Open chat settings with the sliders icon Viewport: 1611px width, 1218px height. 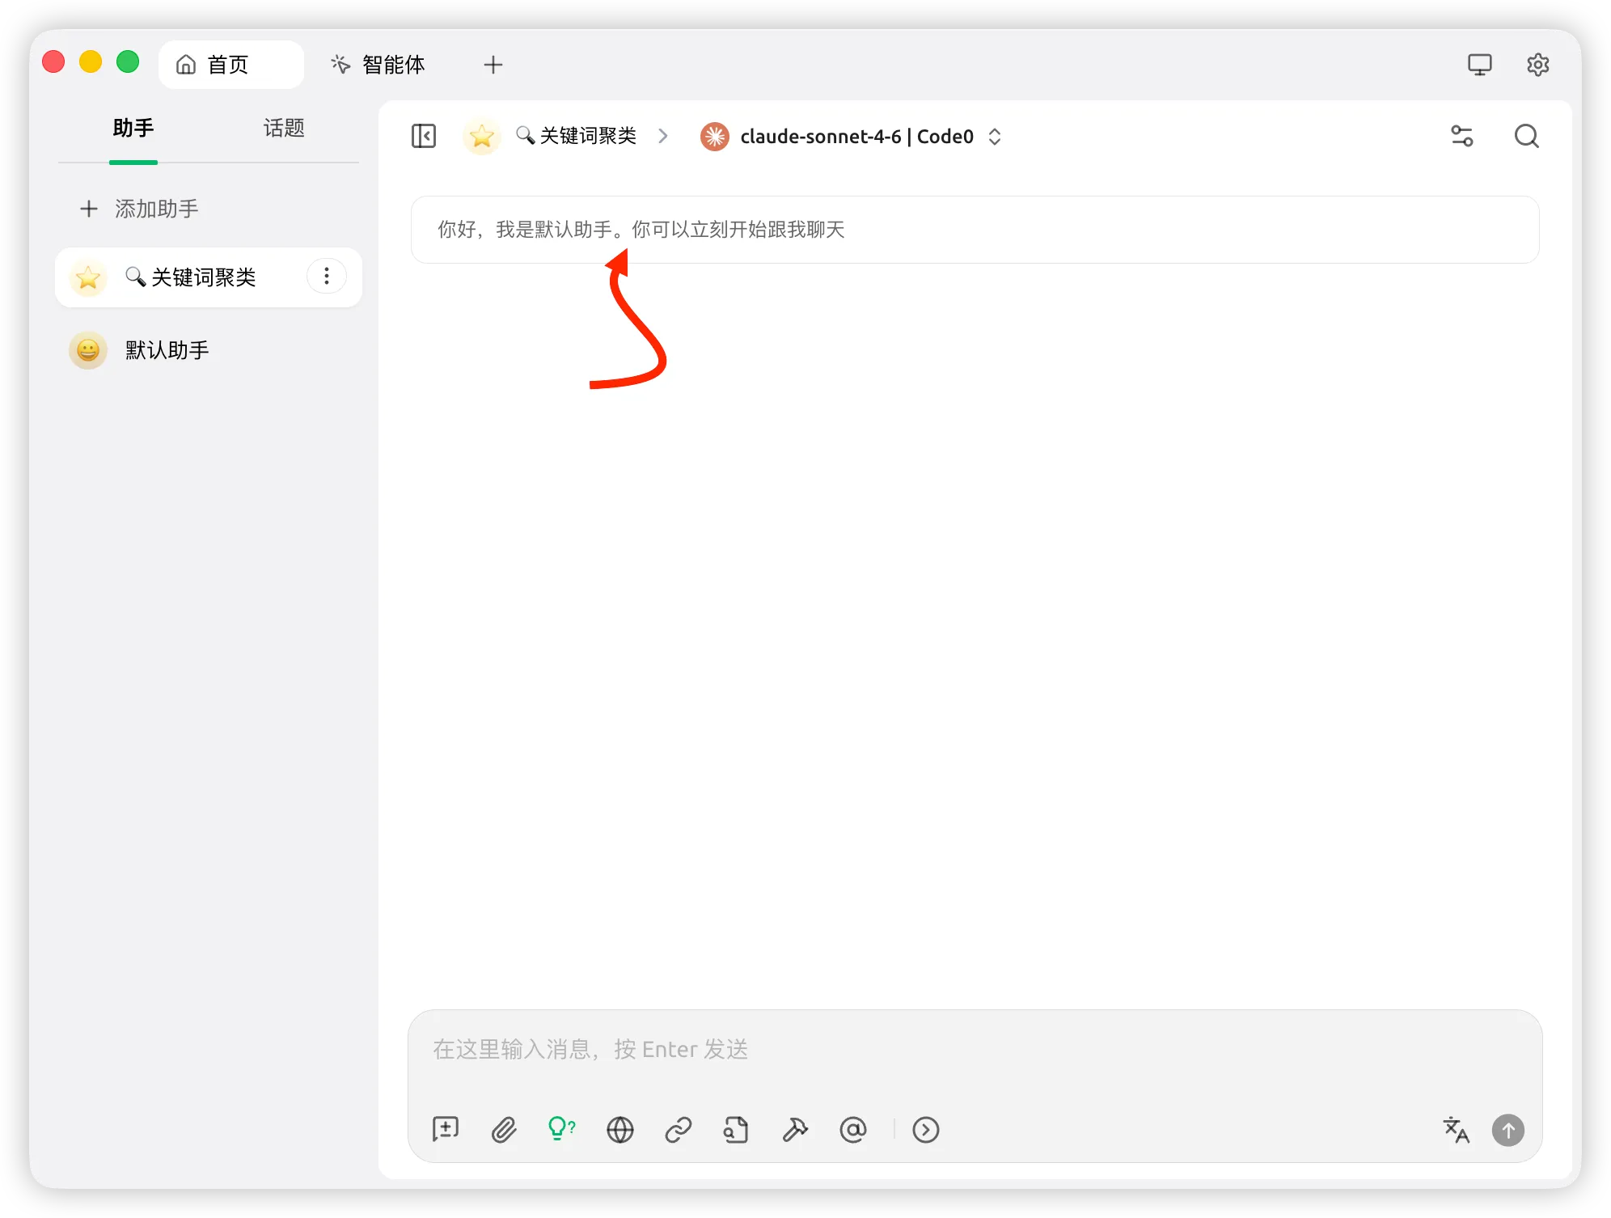pyautogui.click(x=1461, y=136)
